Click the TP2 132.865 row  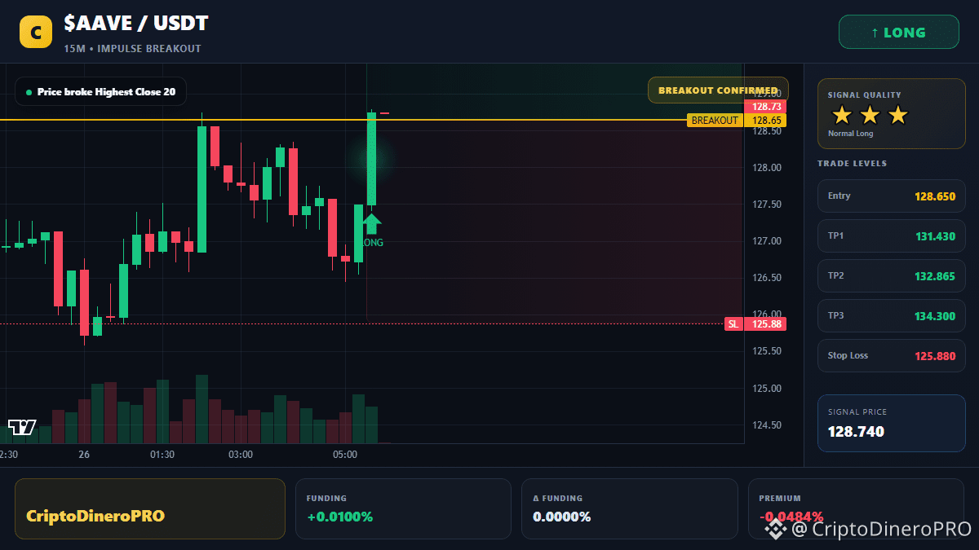pos(892,276)
